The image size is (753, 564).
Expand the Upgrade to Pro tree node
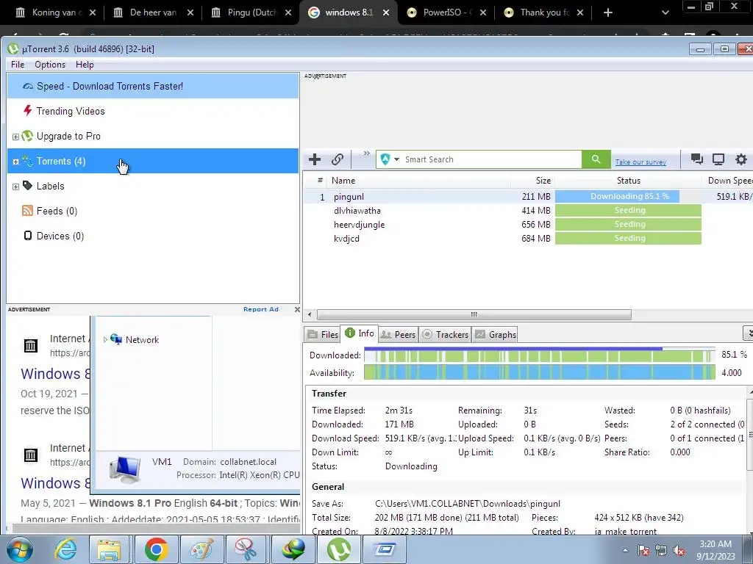pos(15,137)
